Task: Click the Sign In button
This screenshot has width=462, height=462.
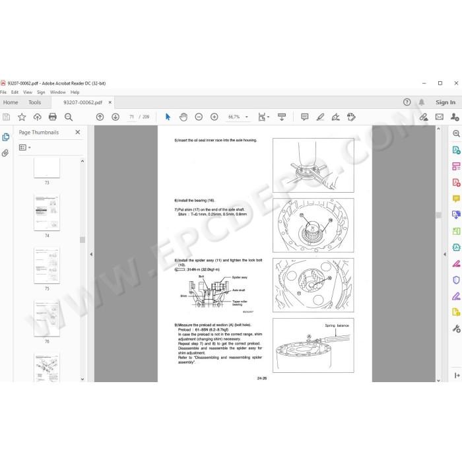Action: click(x=445, y=102)
